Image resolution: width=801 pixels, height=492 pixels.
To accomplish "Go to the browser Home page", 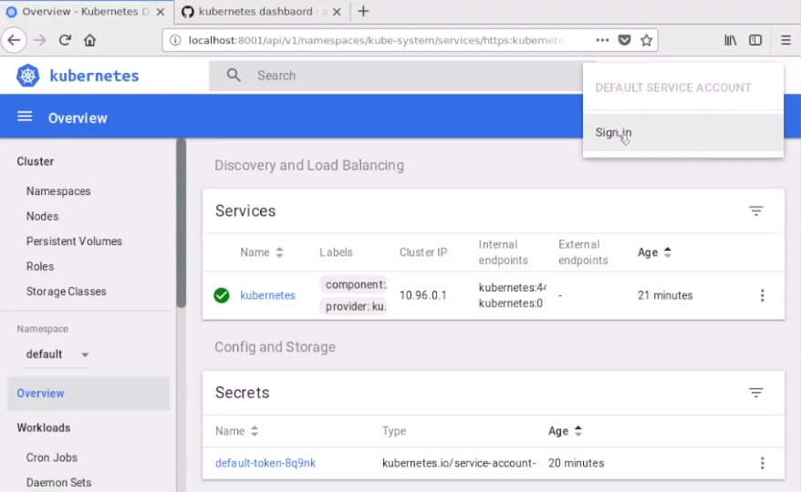I will click(90, 40).
